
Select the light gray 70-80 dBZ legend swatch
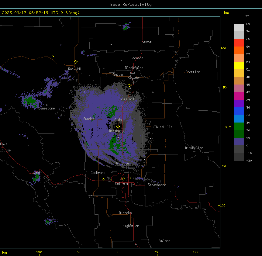[239, 28]
